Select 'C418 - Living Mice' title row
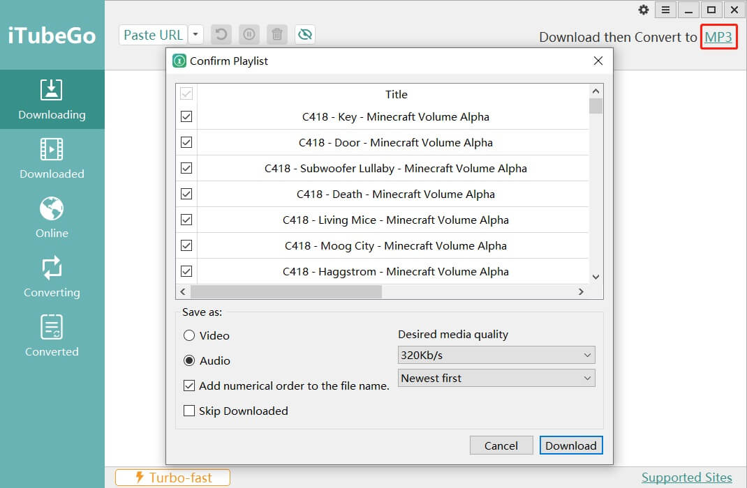 (x=393, y=220)
